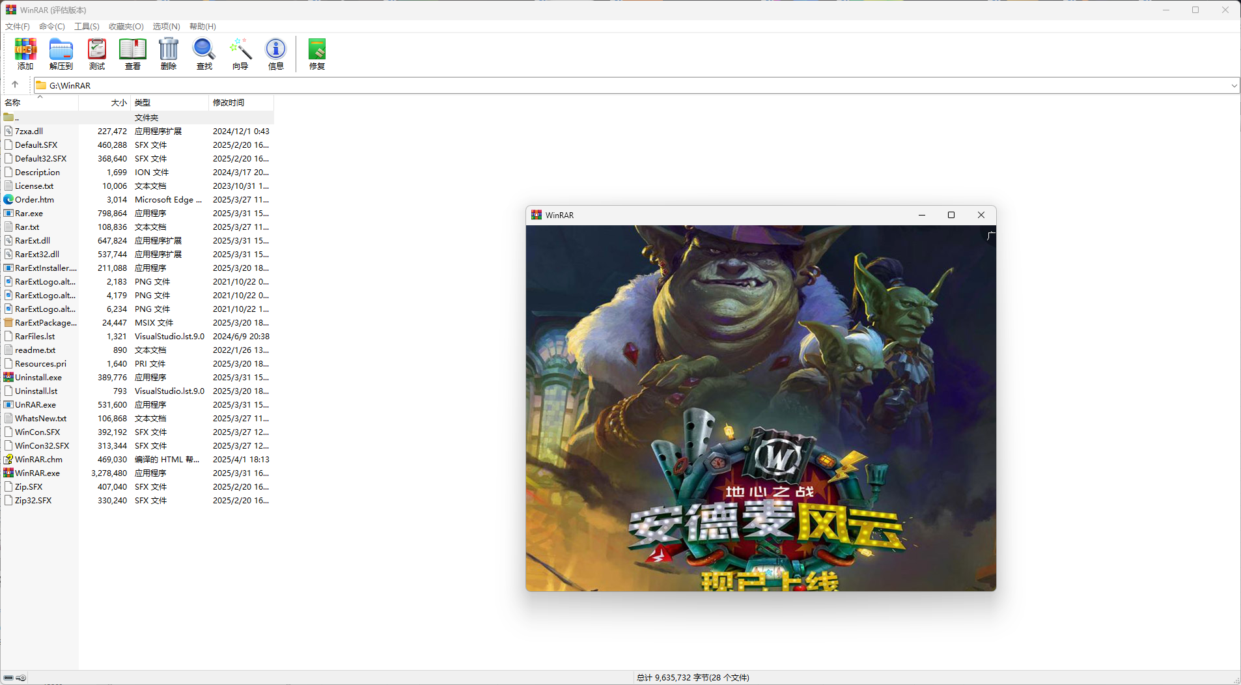Select the readme.txt file row
Viewport: 1241px width, 685px height.
coord(137,350)
